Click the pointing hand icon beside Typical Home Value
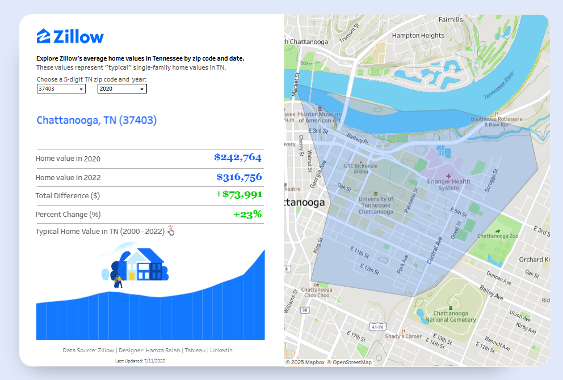The height and width of the screenshot is (380, 563). click(171, 231)
